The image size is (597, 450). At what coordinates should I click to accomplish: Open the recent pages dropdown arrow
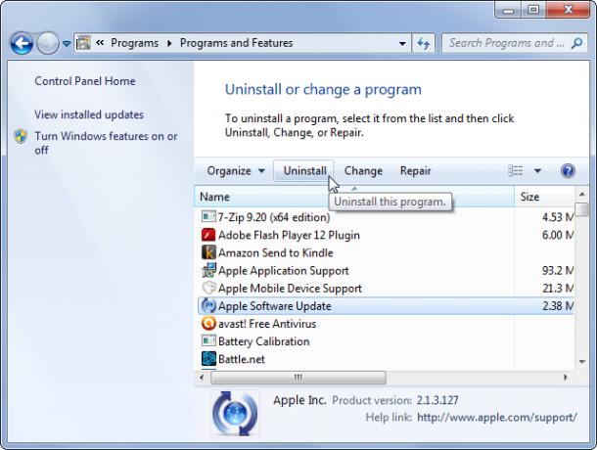coord(67,43)
